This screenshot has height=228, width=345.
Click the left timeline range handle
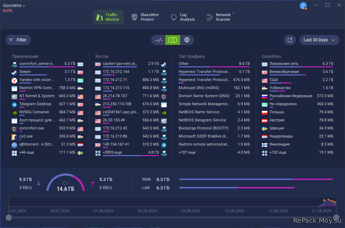(9, 218)
